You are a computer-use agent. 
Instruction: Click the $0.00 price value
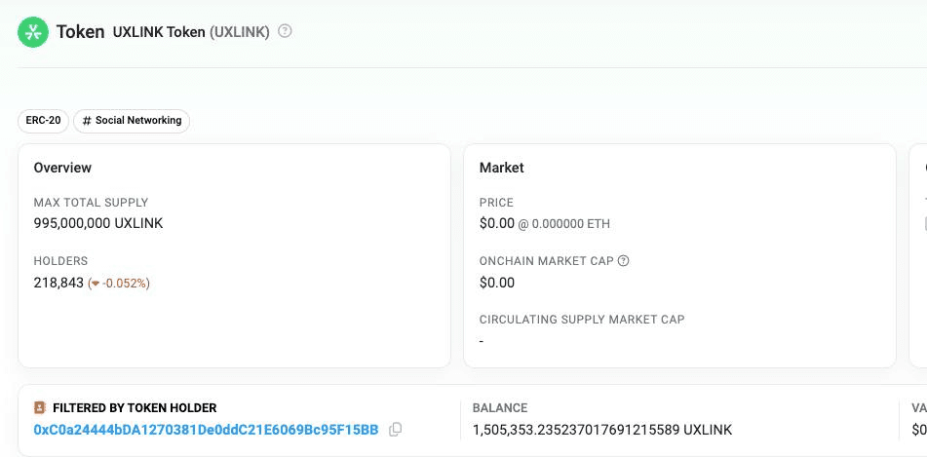(x=497, y=223)
